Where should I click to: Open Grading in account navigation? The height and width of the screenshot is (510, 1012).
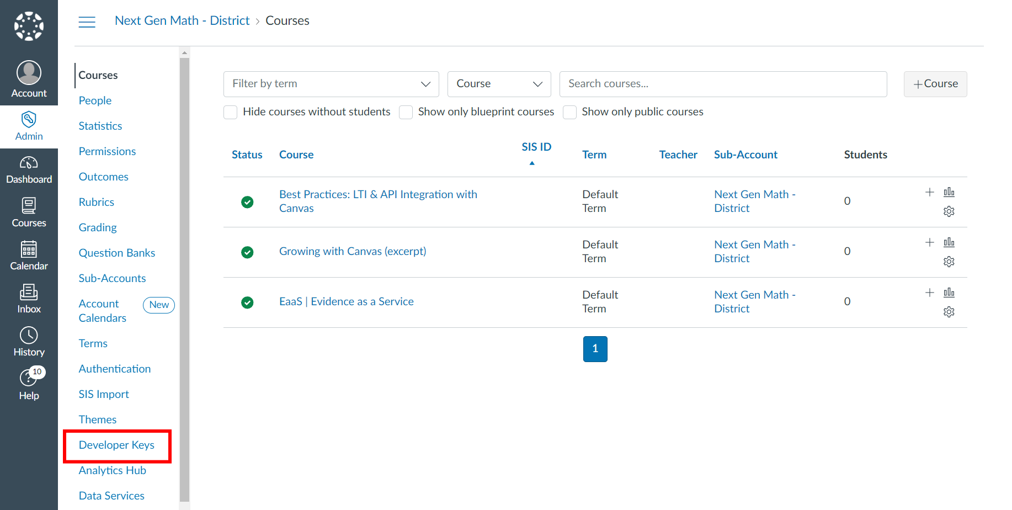pos(98,227)
